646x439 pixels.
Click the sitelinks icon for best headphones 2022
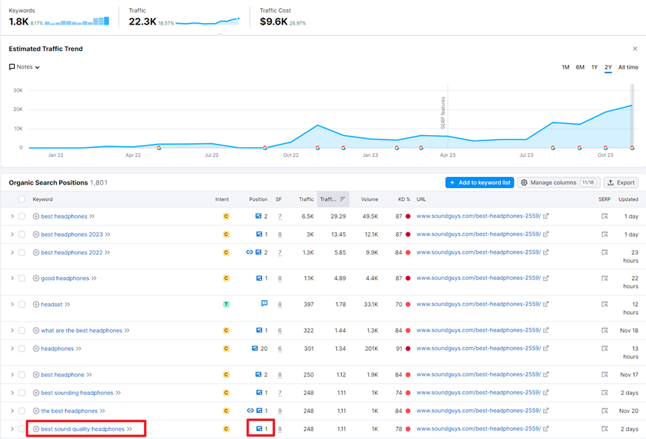tap(249, 252)
